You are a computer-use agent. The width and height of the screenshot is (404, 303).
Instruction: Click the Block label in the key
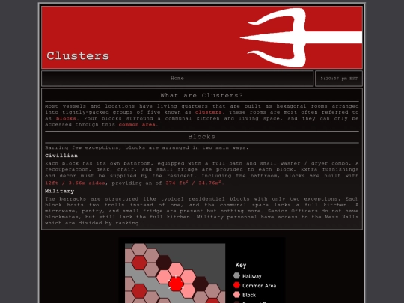coord(249,295)
